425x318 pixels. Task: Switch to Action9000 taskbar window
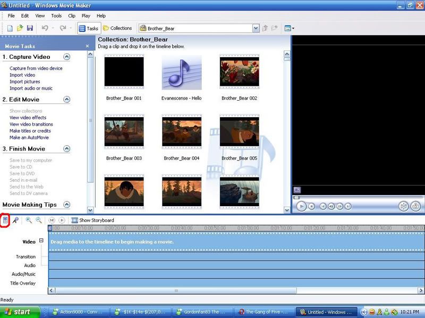(x=78, y=312)
